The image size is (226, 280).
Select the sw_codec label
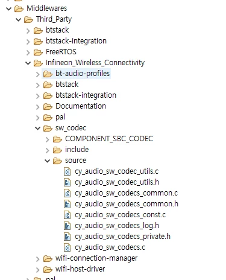pos(71,128)
